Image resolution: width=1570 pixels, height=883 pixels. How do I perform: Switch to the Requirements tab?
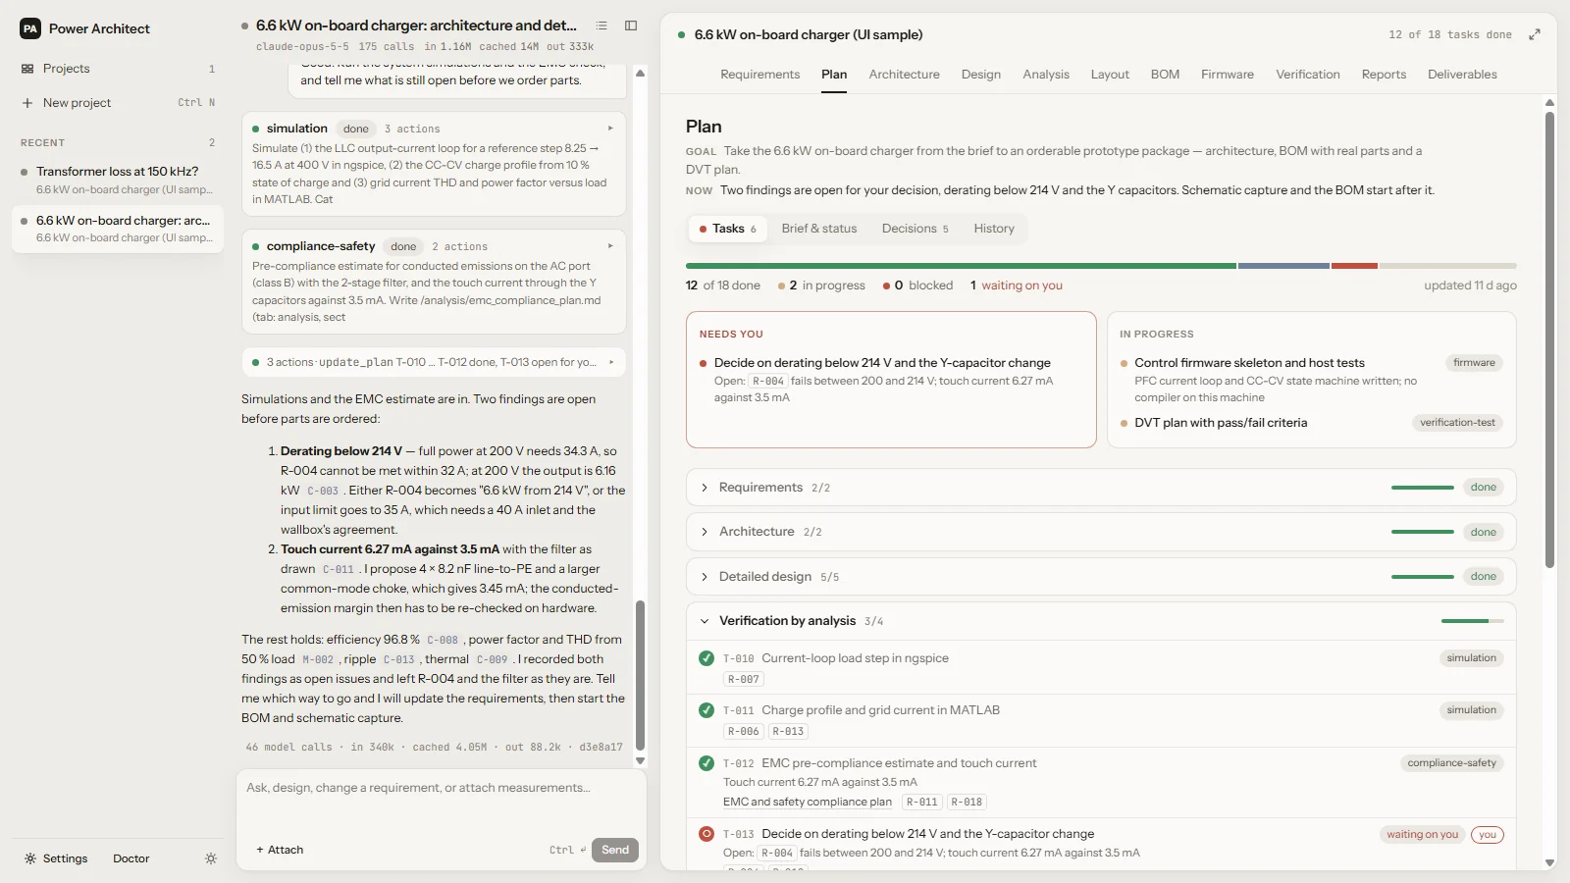pyautogui.click(x=759, y=75)
